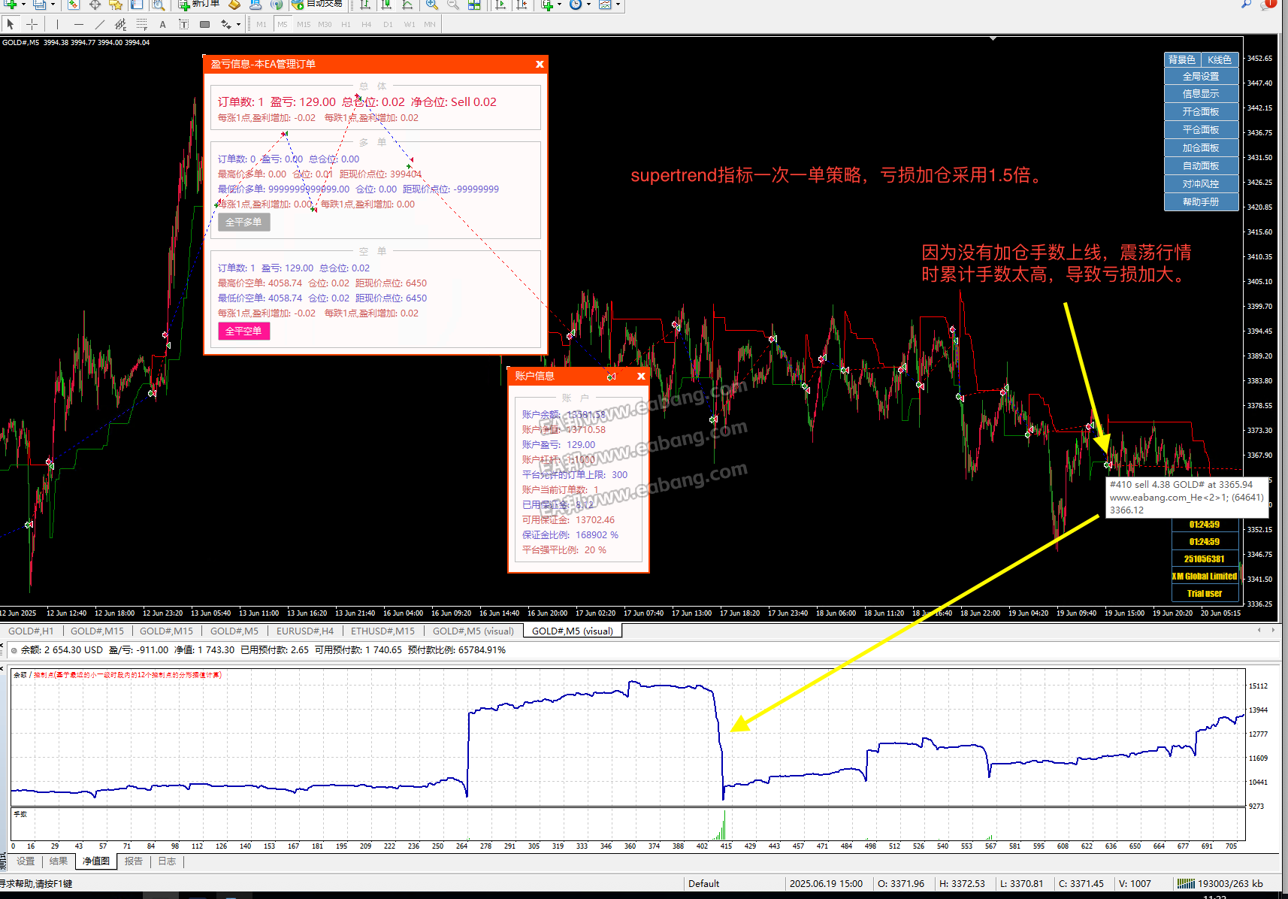Screen dimensions: 1288x899
Task: Switch chart timeframe to H1
Action: tap(346, 24)
